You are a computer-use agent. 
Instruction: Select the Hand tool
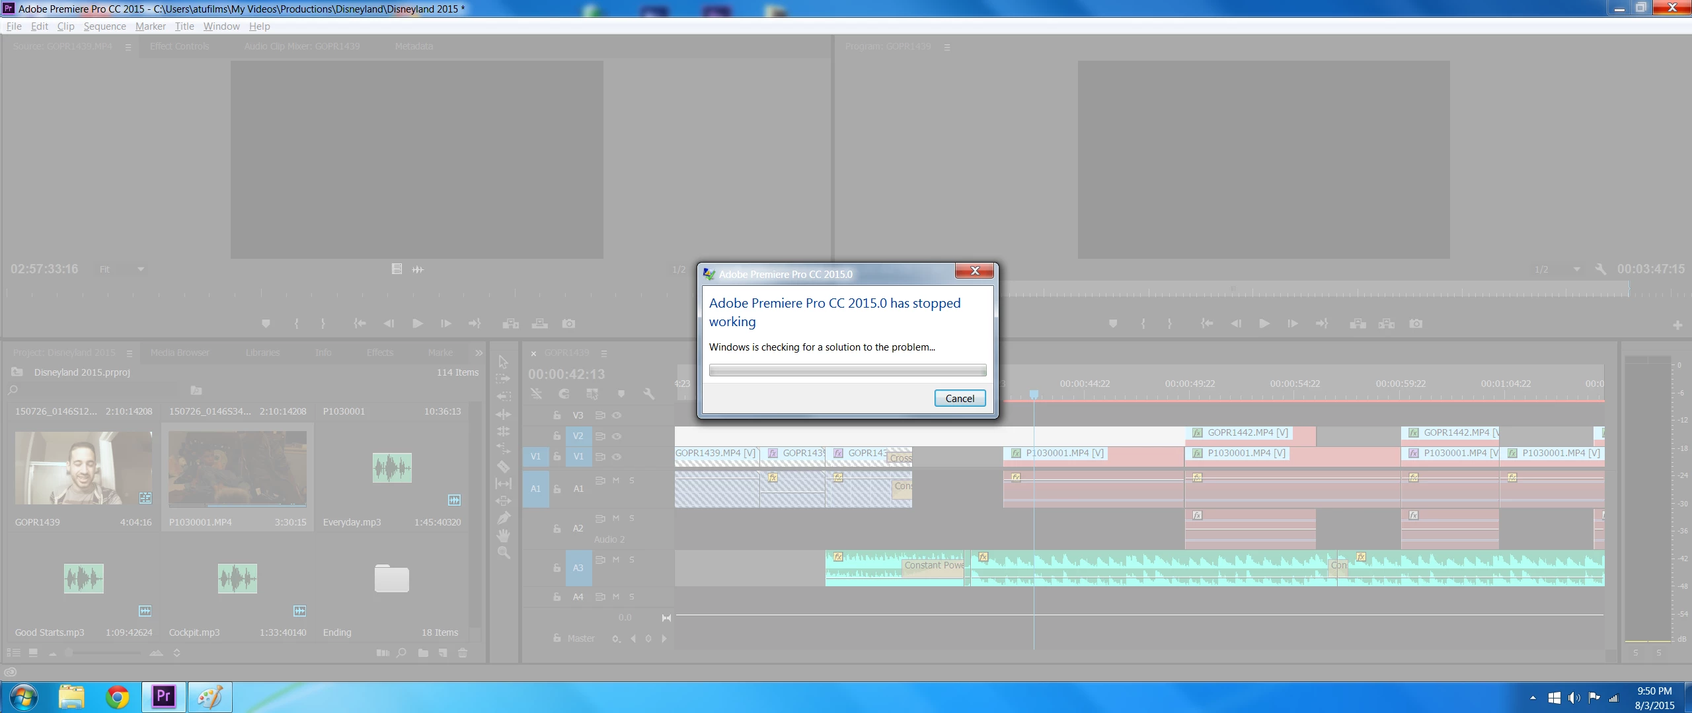(x=504, y=535)
